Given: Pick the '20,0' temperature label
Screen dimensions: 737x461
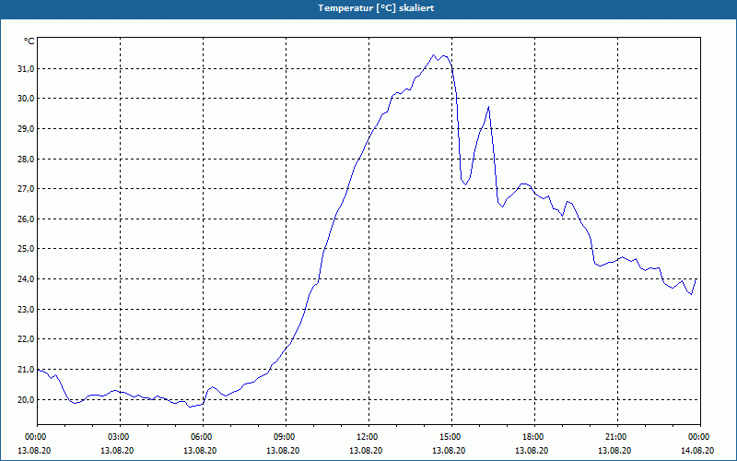Looking at the screenshot, I should click(x=26, y=400).
